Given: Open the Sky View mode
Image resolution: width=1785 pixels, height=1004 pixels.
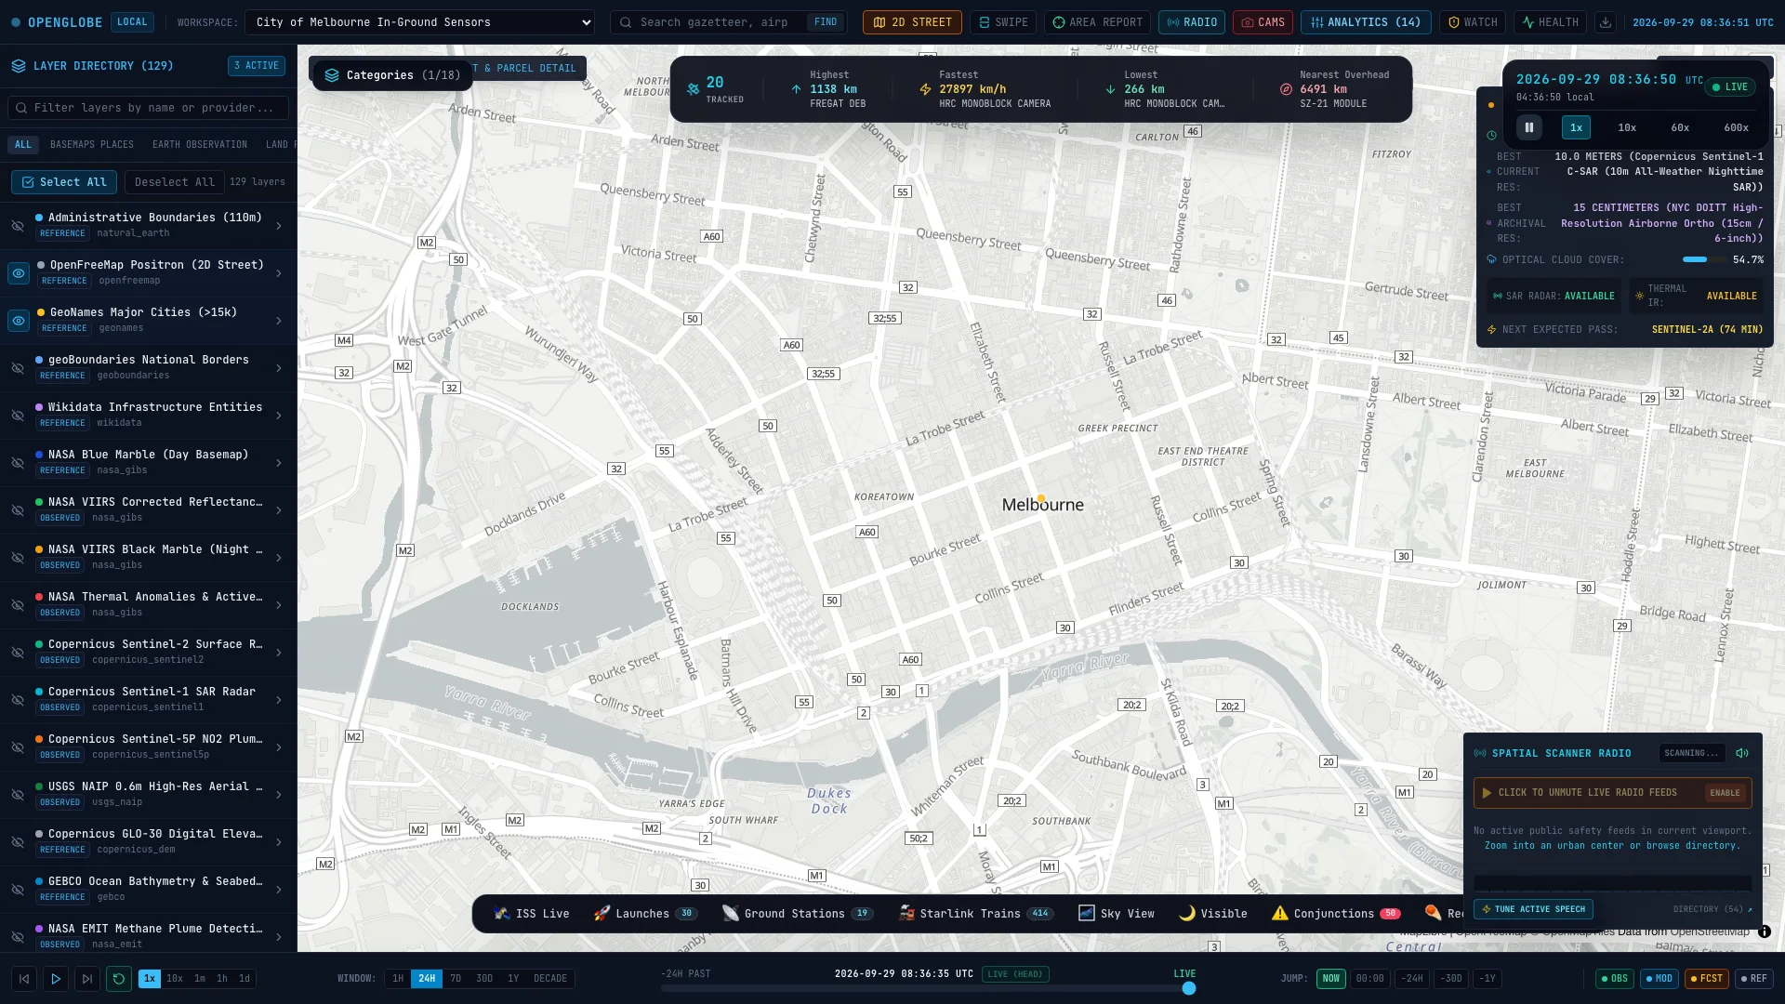Looking at the screenshot, I should click(x=1117, y=914).
